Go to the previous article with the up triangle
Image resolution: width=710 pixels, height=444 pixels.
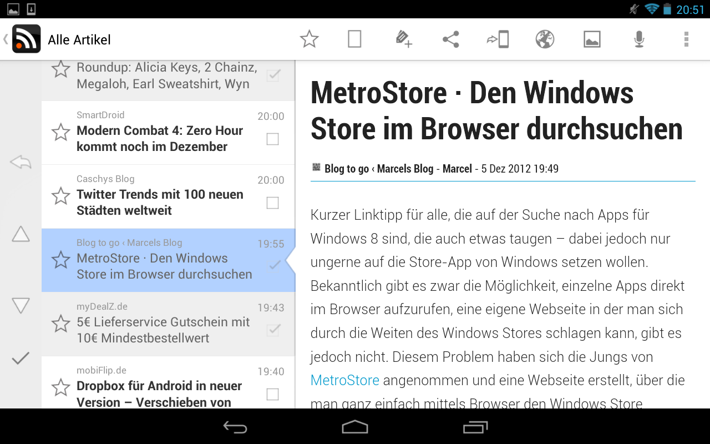point(21,234)
